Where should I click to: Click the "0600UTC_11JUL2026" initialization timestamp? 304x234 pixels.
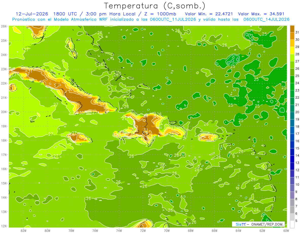point(173,19)
